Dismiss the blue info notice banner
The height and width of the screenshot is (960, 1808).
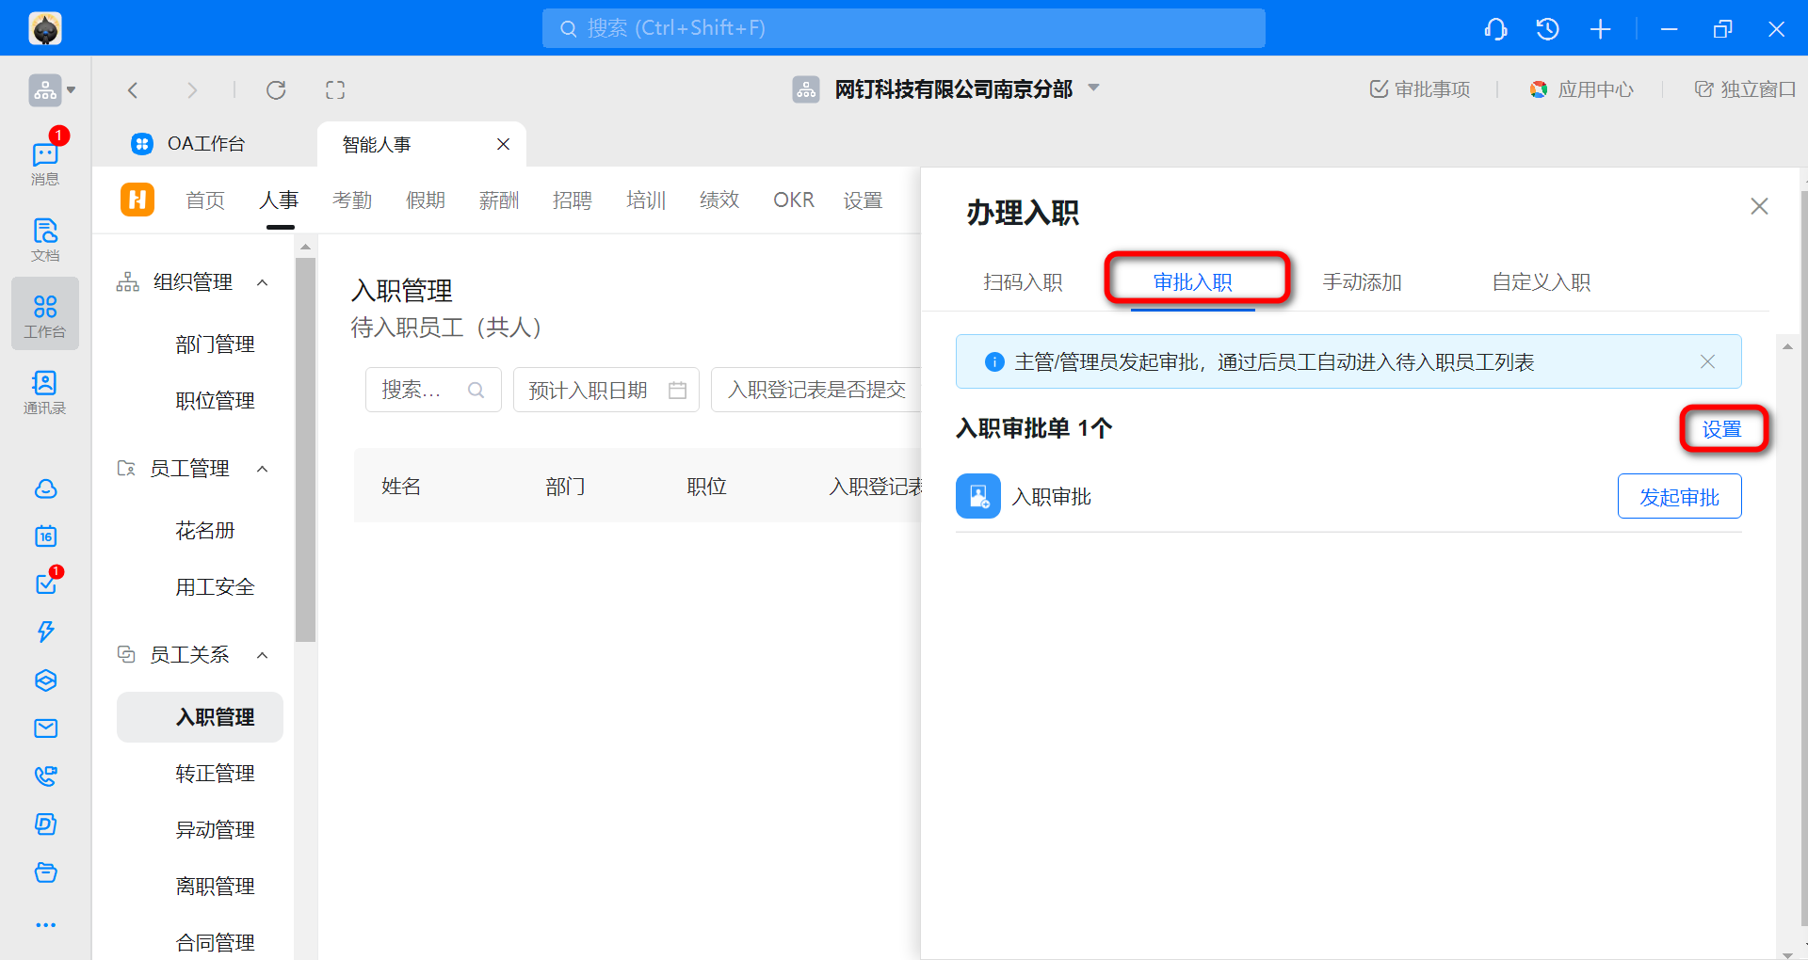pos(1707,361)
